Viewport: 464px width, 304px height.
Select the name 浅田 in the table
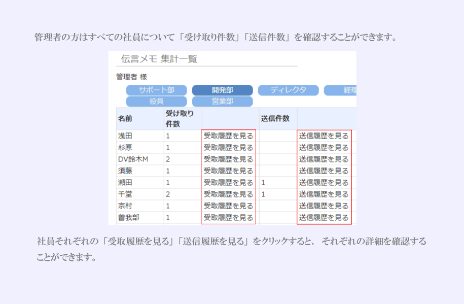125,136
